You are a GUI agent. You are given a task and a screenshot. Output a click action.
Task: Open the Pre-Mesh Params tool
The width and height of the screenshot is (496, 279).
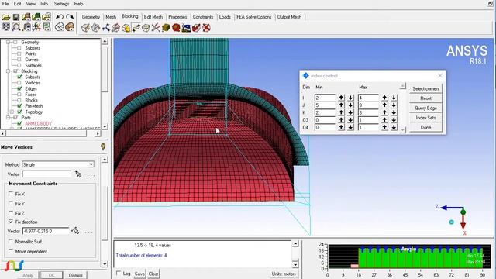166,28
